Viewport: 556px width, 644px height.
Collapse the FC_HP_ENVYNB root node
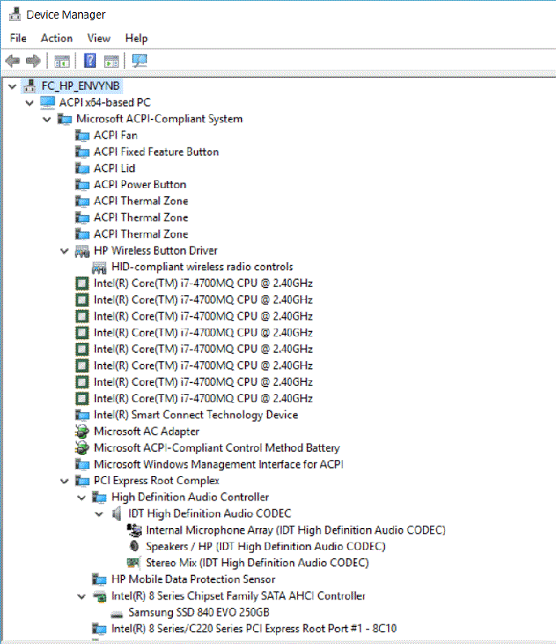(x=12, y=87)
